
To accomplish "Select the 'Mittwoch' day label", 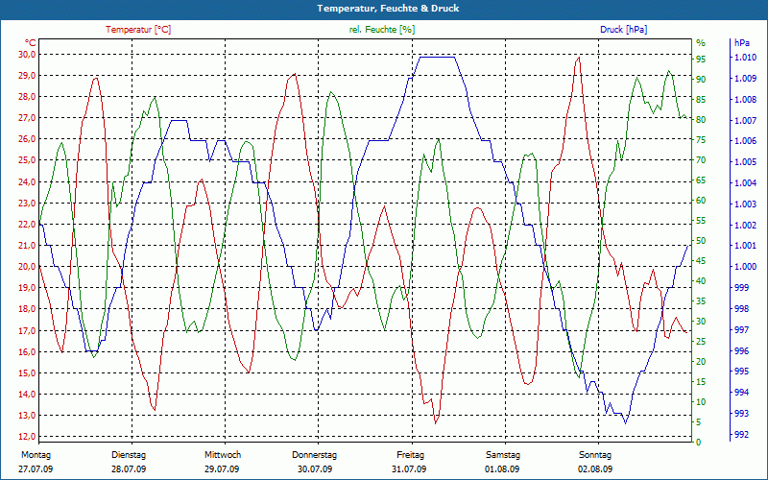I will [x=223, y=455].
